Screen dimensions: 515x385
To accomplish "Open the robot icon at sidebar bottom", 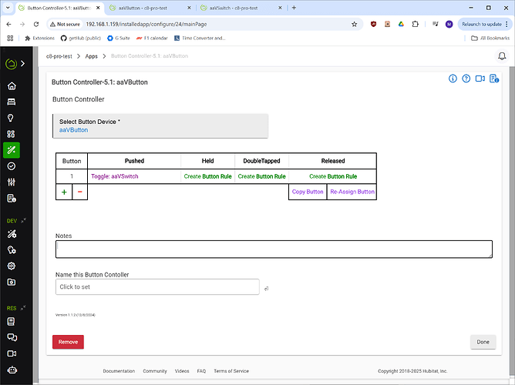I will coord(12,370).
